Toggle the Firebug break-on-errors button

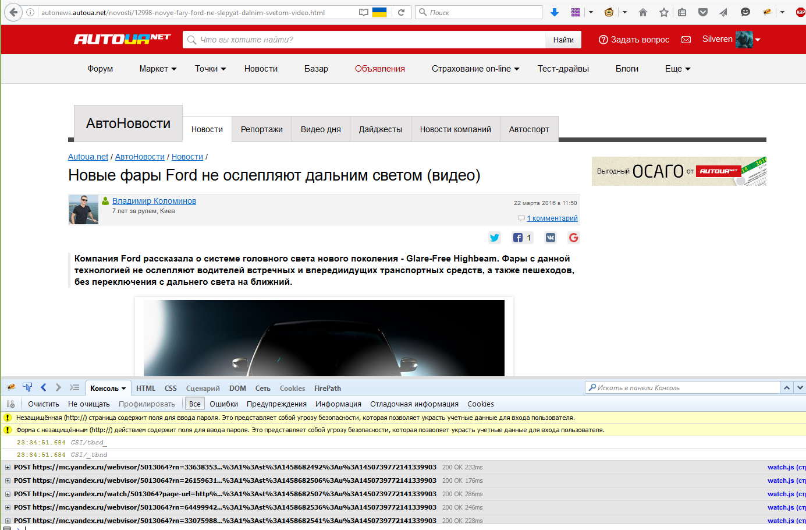10,404
